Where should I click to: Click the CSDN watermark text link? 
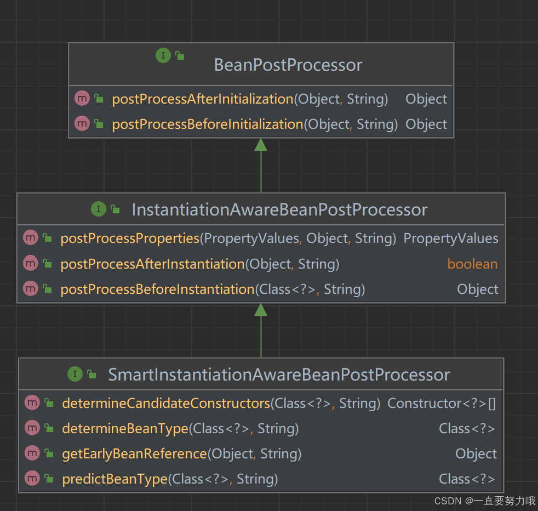tap(484, 501)
